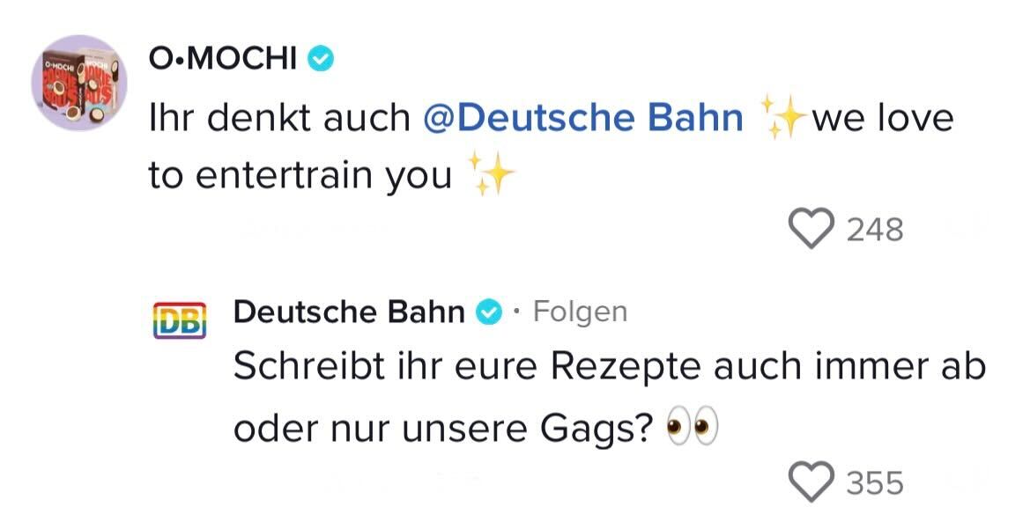Click the sparkles emoji before "we love"
This screenshot has height=529, width=1030.
(x=779, y=118)
